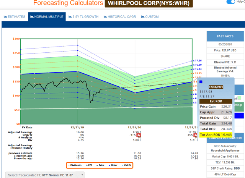Screen dimensions: 245x178
Task: Click the Price Gain $26.31 row
Action: (x=216, y=107)
